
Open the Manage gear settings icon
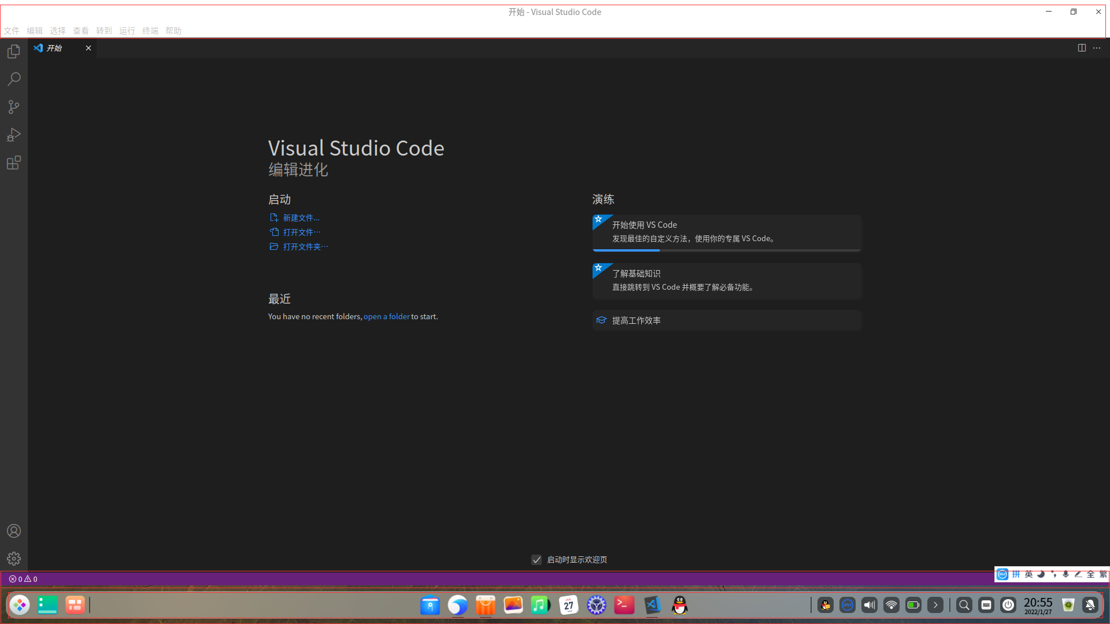[14, 559]
